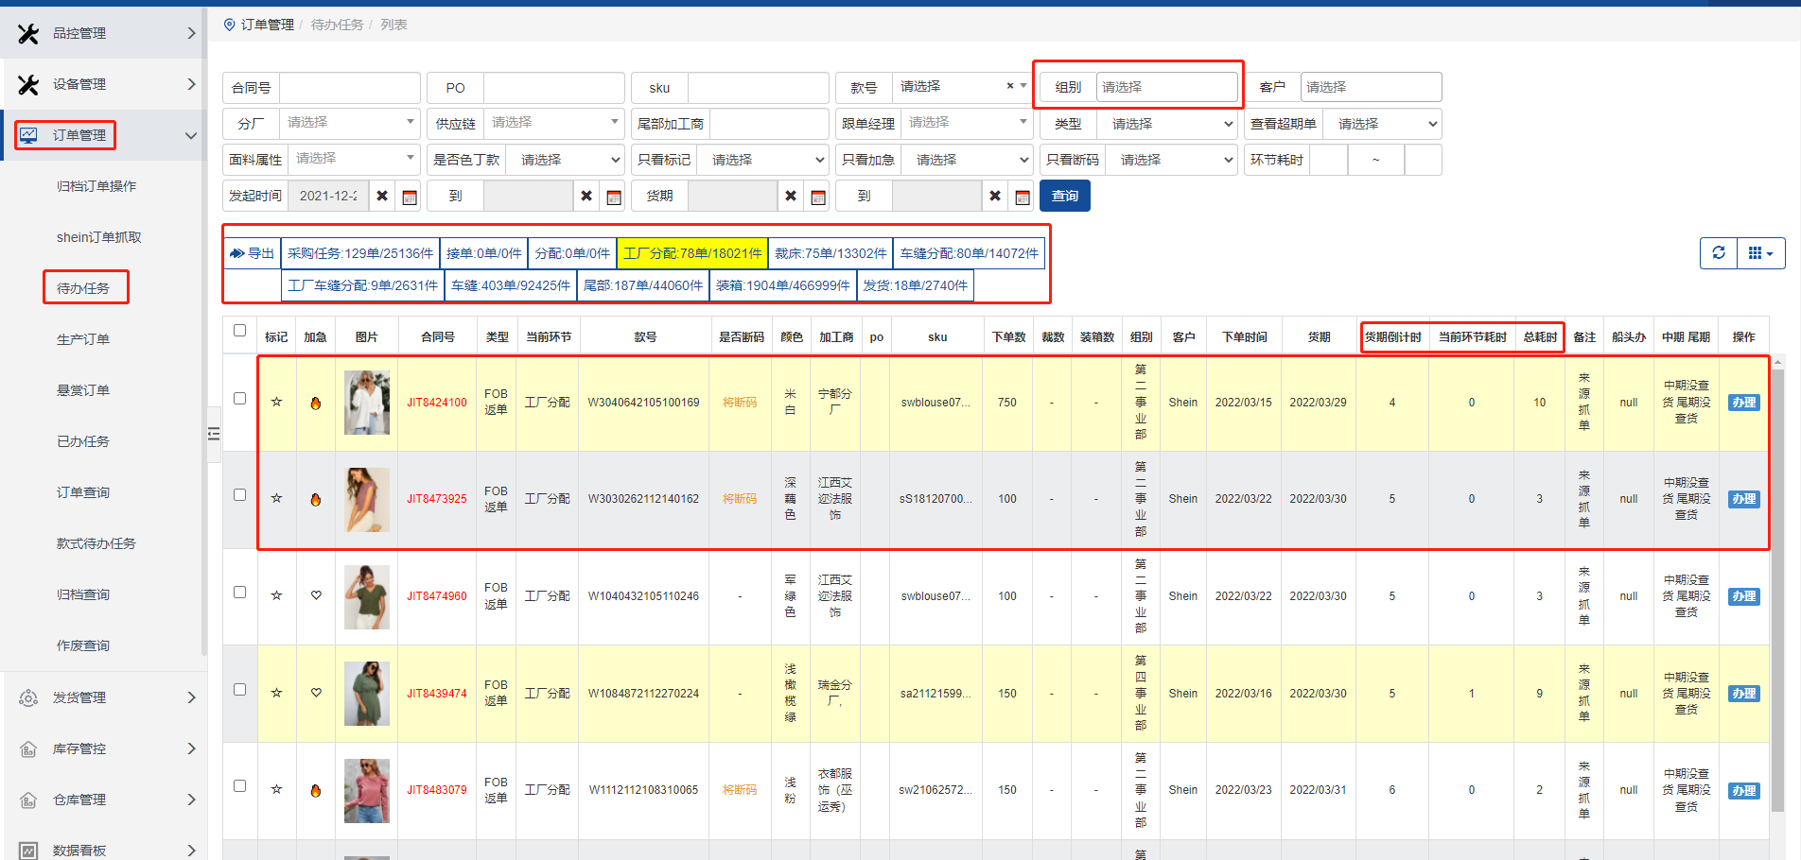Open 订单查询 in the sidebar

(83, 492)
